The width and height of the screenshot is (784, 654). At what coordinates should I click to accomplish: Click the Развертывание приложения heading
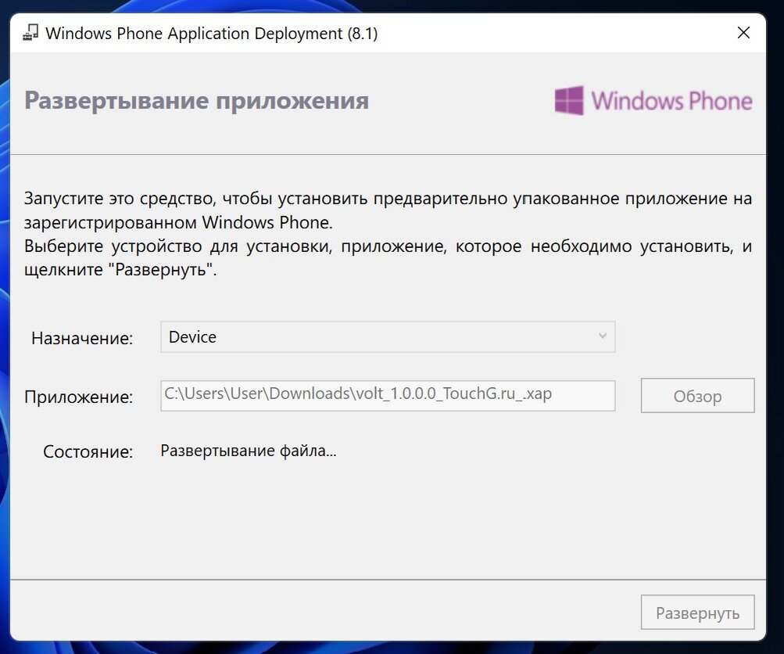pyautogui.click(x=196, y=101)
